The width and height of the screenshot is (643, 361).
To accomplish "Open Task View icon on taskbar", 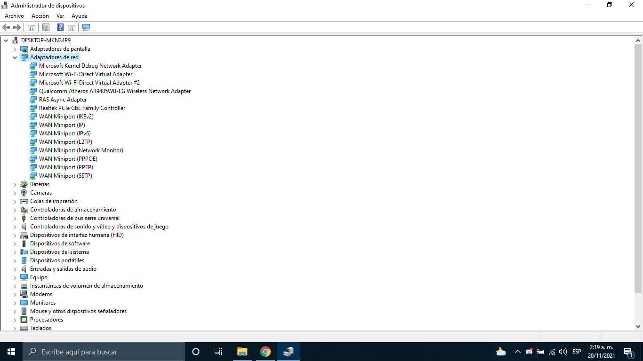I will 218,352.
